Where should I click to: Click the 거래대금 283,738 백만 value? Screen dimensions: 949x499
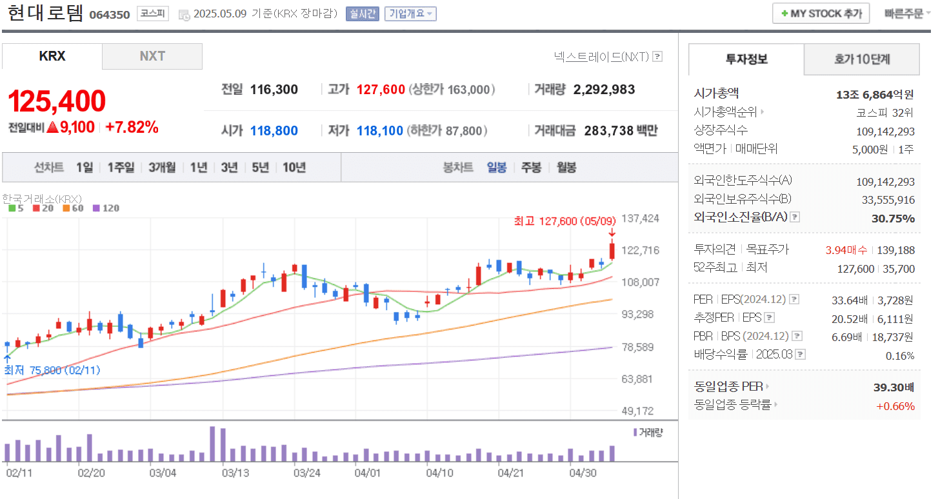[621, 131]
